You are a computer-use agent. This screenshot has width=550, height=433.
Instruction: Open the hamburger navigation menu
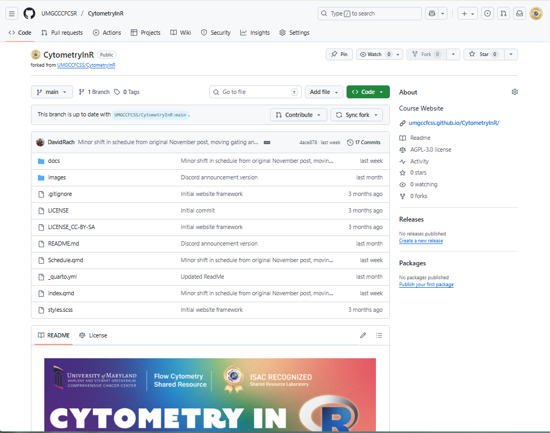pos(12,14)
